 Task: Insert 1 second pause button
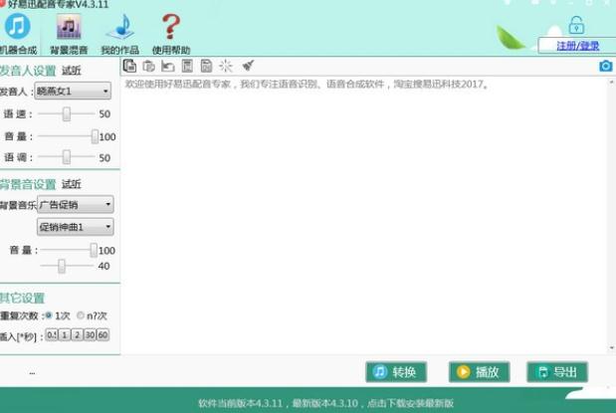click(65, 334)
